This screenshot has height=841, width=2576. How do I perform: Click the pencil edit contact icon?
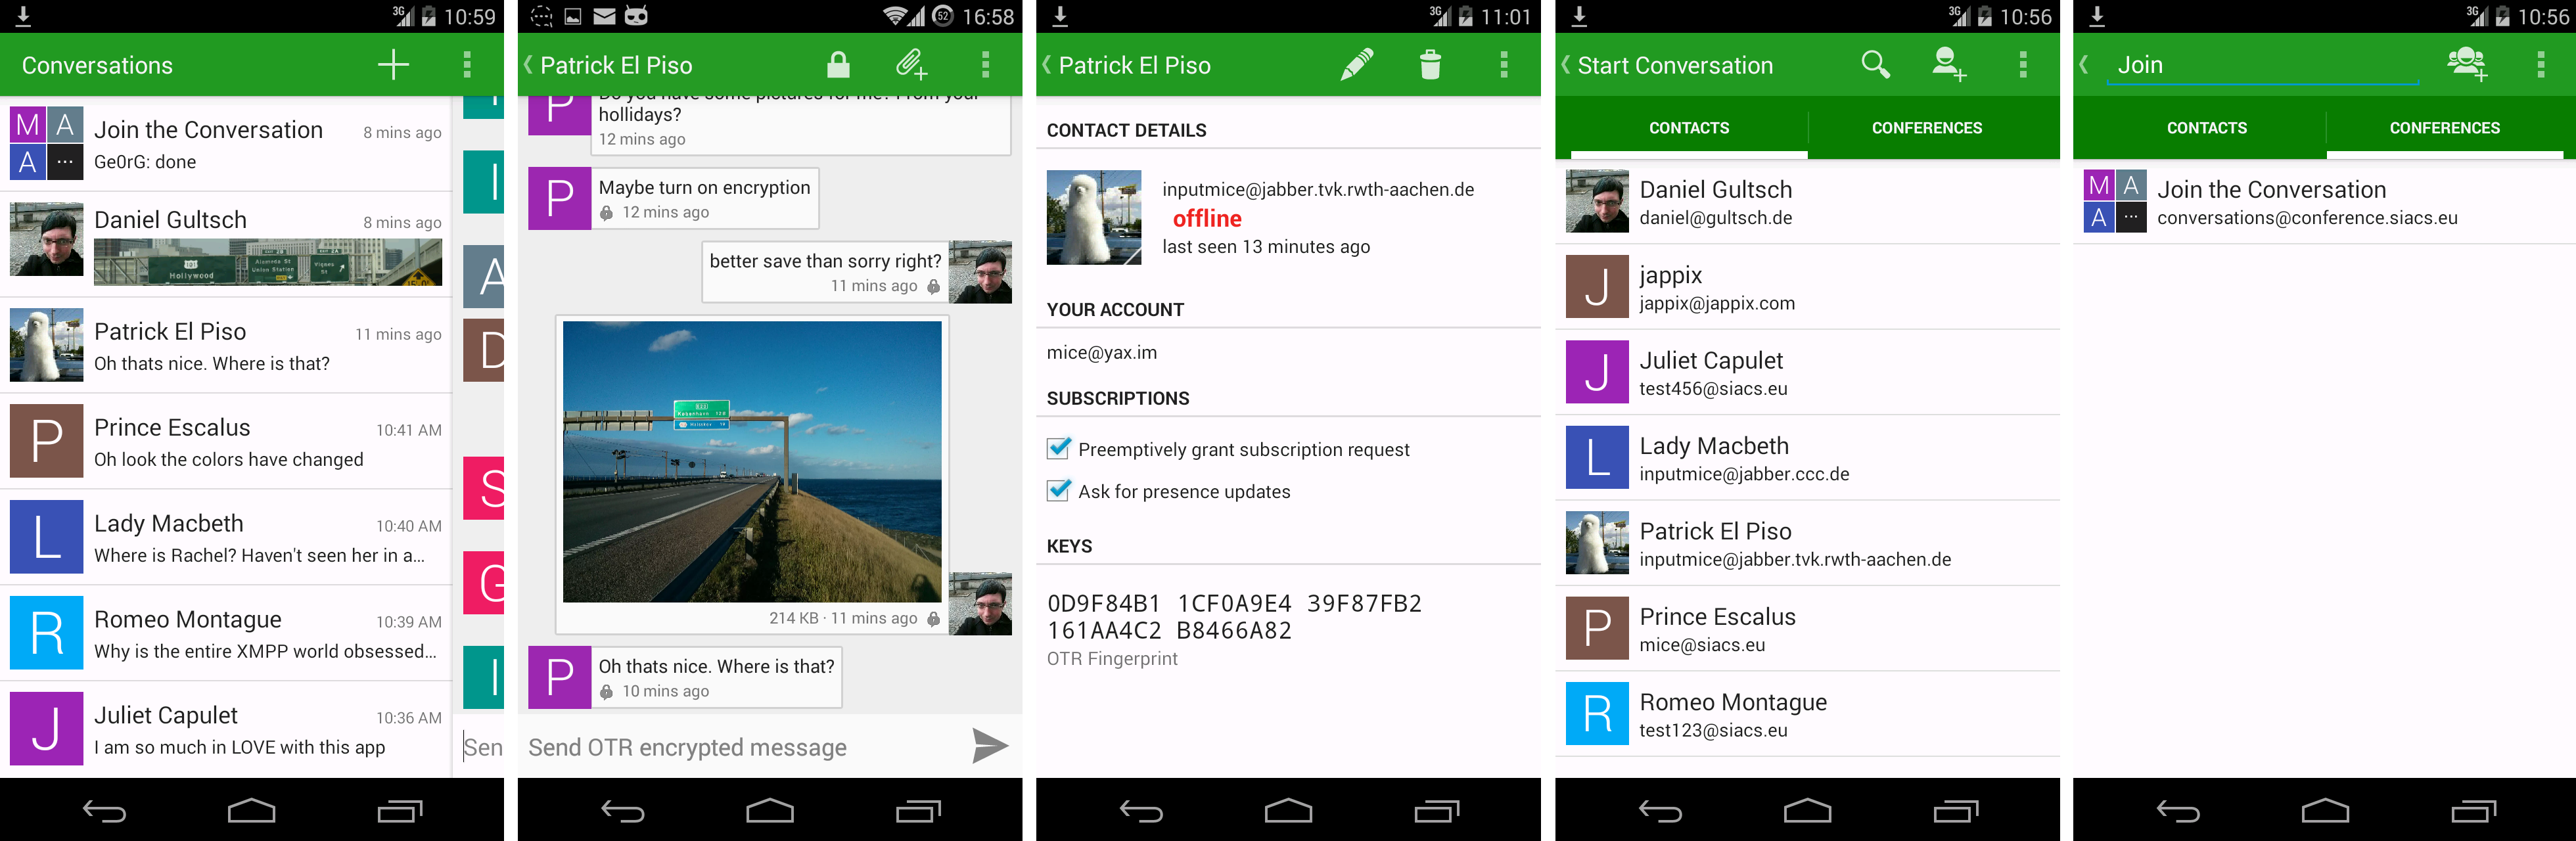pyautogui.click(x=1356, y=65)
